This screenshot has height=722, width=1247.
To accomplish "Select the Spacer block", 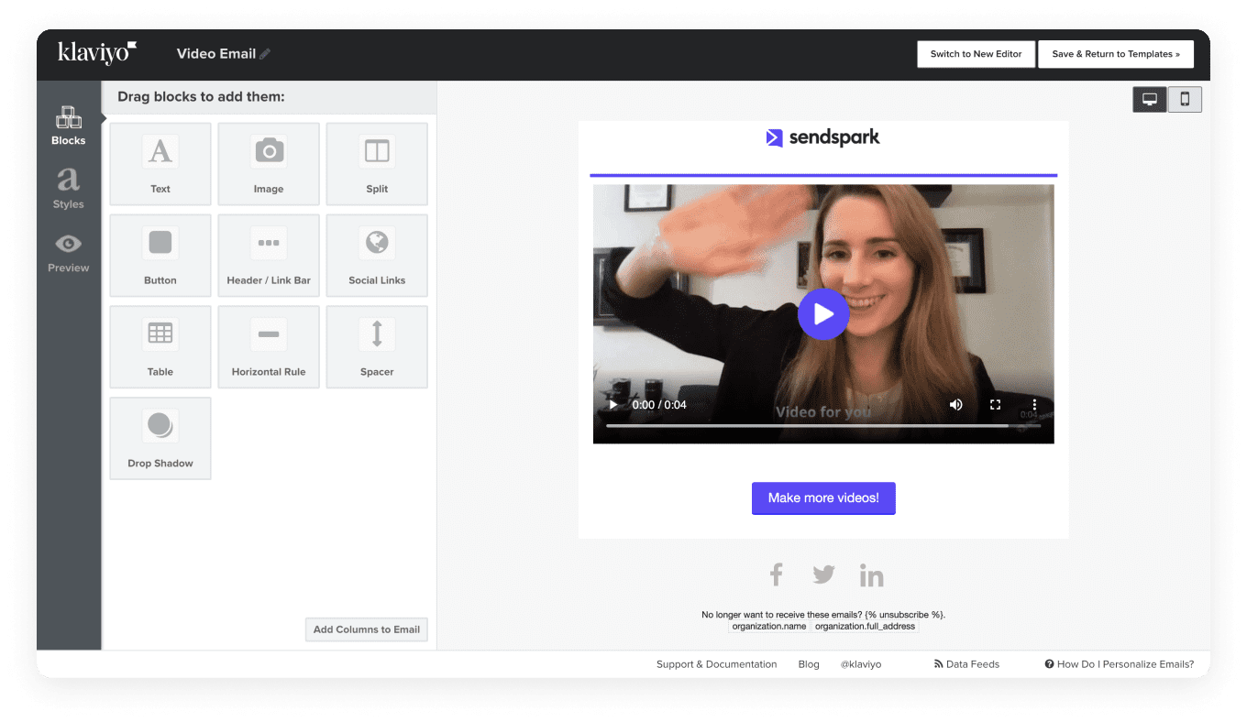I will click(377, 347).
